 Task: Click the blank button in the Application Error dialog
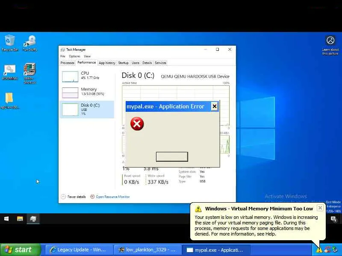[172, 157]
